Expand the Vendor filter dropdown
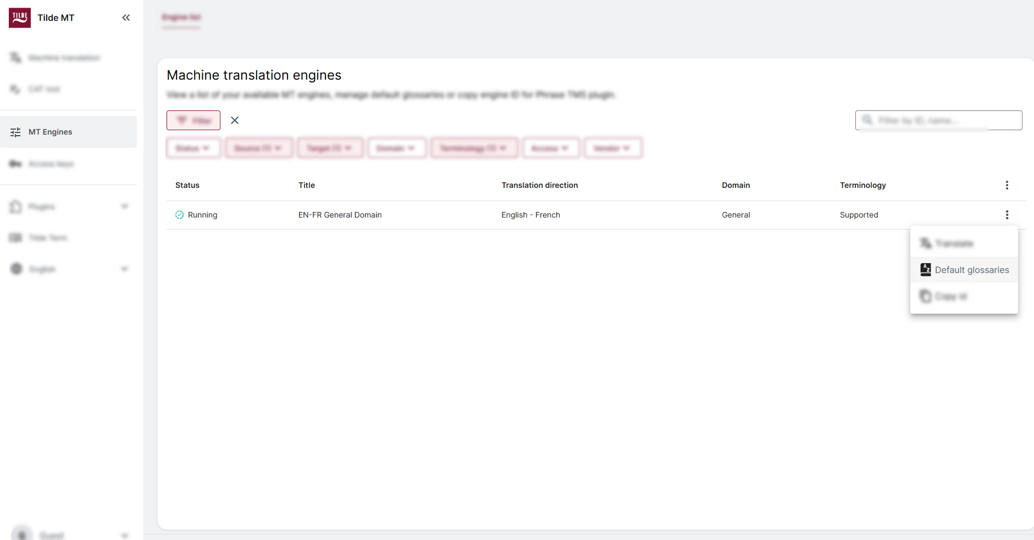 pos(613,148)
